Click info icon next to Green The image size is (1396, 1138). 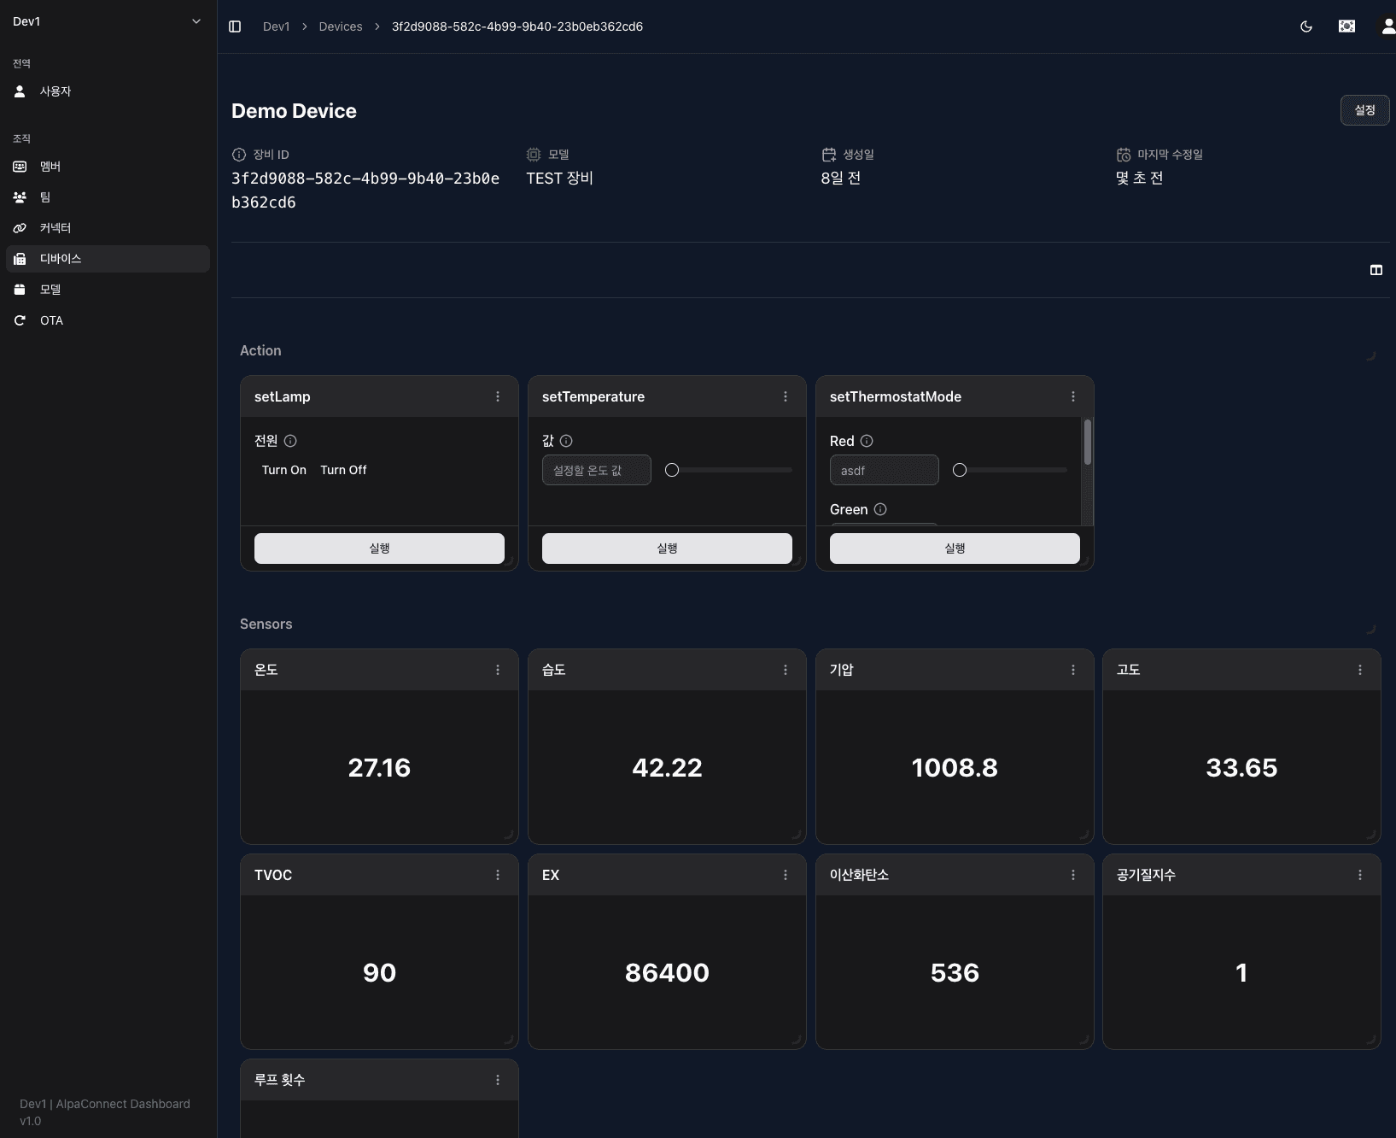[x=880, y=509]
